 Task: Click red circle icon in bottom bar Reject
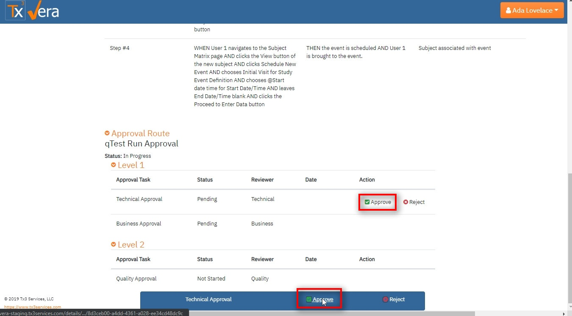385,300
